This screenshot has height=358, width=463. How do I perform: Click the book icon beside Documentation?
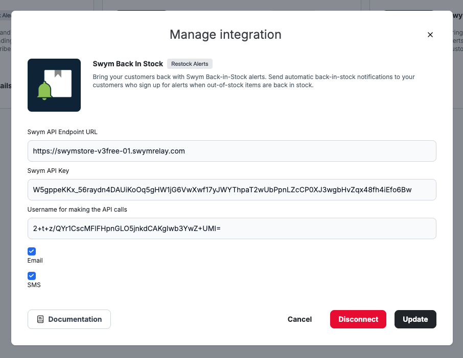click(40, 319)
